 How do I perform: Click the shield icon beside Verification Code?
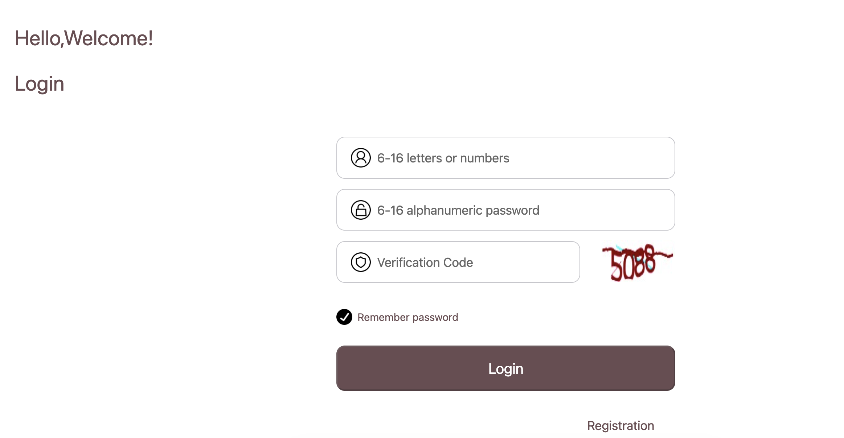point(360,262)
